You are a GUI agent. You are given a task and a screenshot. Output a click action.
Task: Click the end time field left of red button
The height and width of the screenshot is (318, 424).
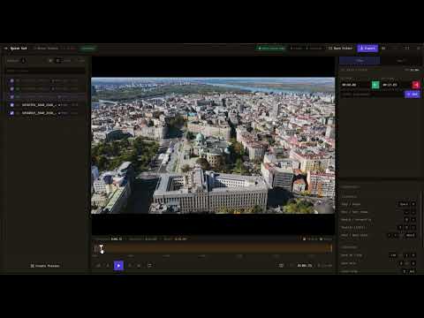(x=396, y=85)
